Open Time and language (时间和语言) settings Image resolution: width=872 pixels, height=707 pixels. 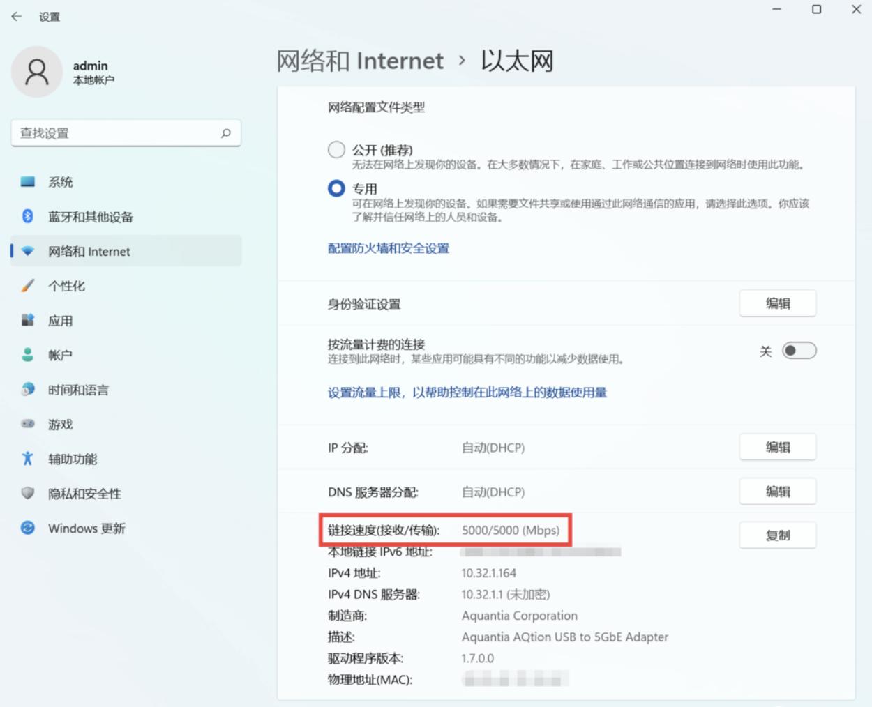28,390
